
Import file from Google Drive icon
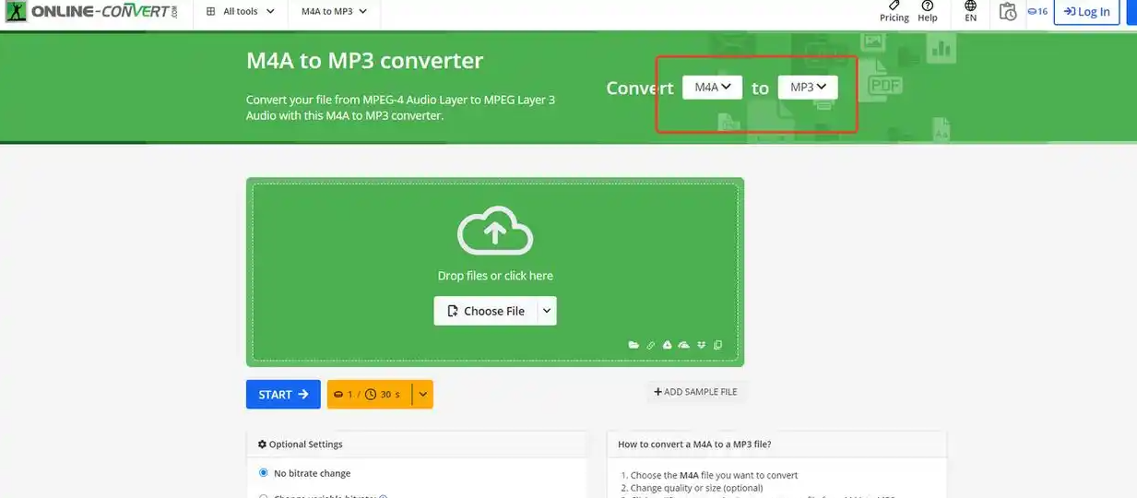pos(667,345)
